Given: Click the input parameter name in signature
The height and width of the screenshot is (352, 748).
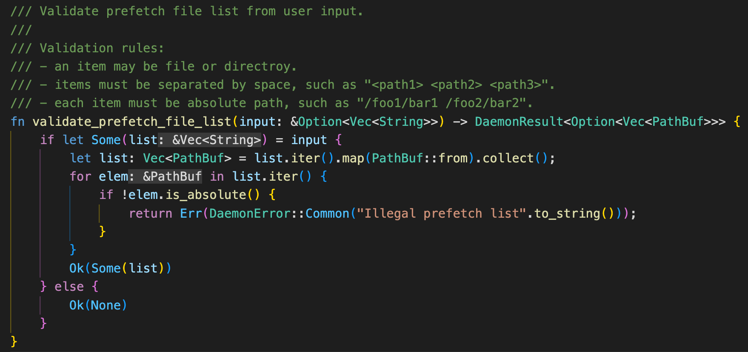Looking at the screenshot, I should 257,122.
